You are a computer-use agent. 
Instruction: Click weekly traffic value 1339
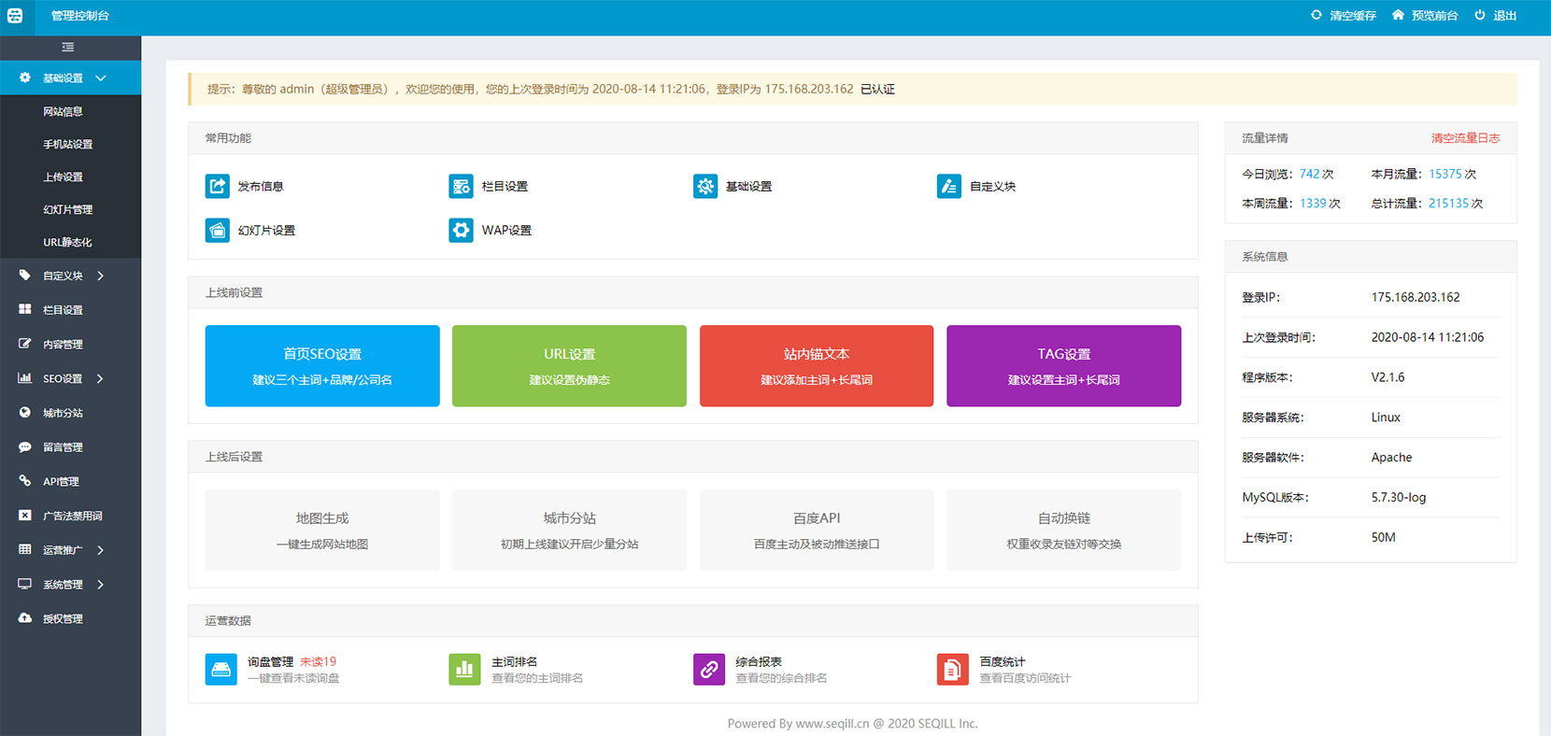point(1313,203)
